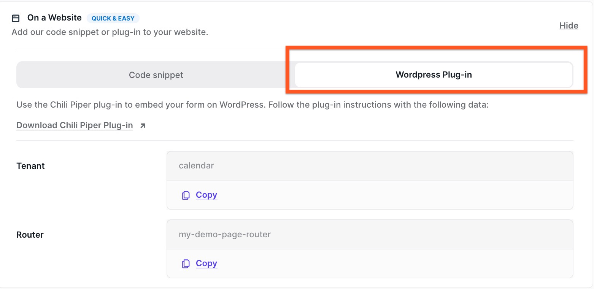
Task: Click the QUICK & EASY badge
Action: click(113, 18)
